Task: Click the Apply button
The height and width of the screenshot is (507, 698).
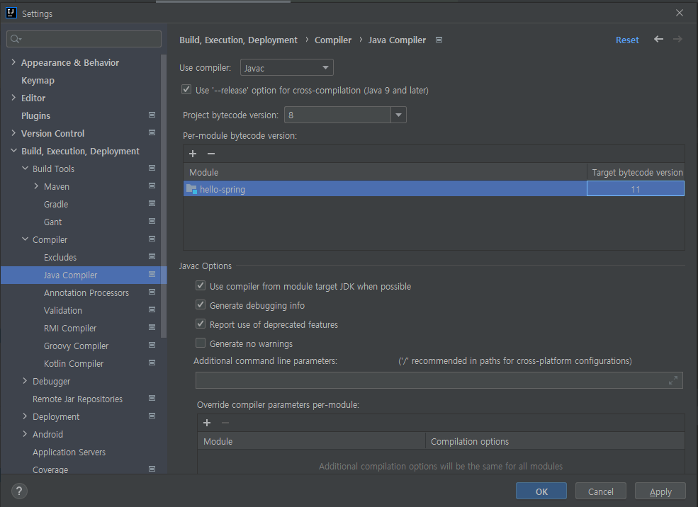Action: pos(660,491)
